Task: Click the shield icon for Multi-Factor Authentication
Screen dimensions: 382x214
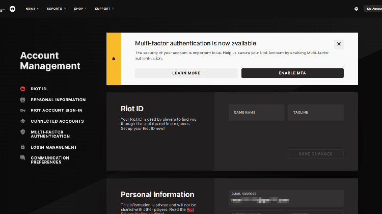Action: (x=22, y=132)
